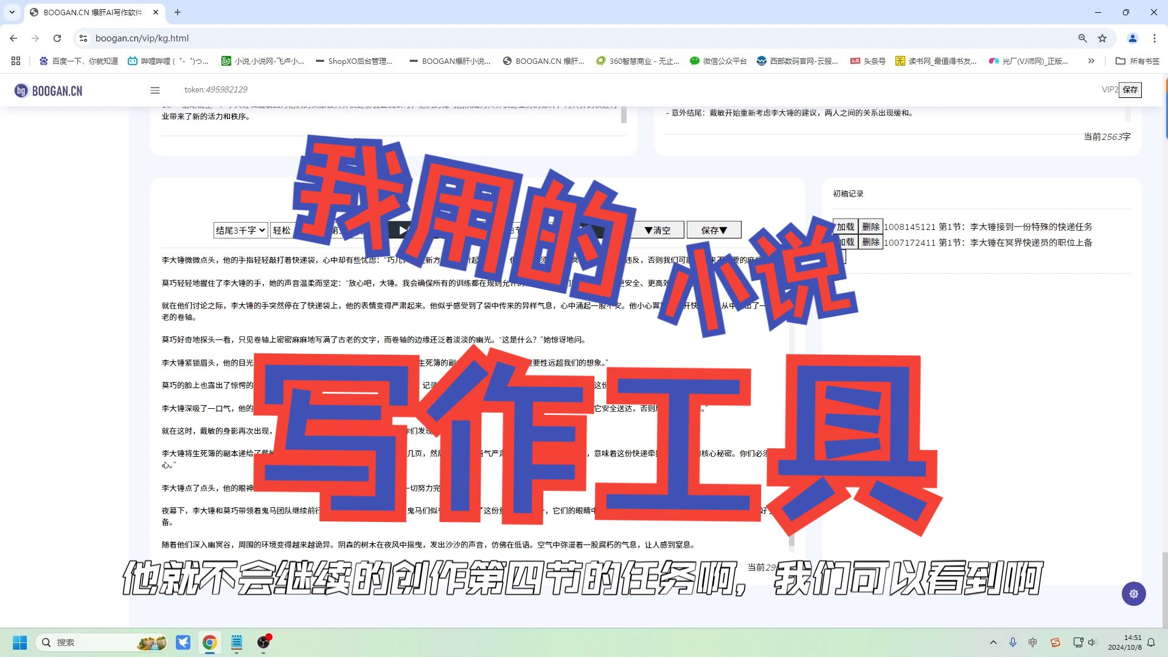
Task: Open BOOGAN.CN 爆肝 bookmark
Action: 543,61
